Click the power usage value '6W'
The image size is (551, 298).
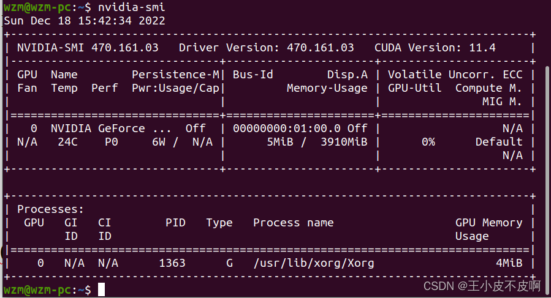tap(159, 142)
